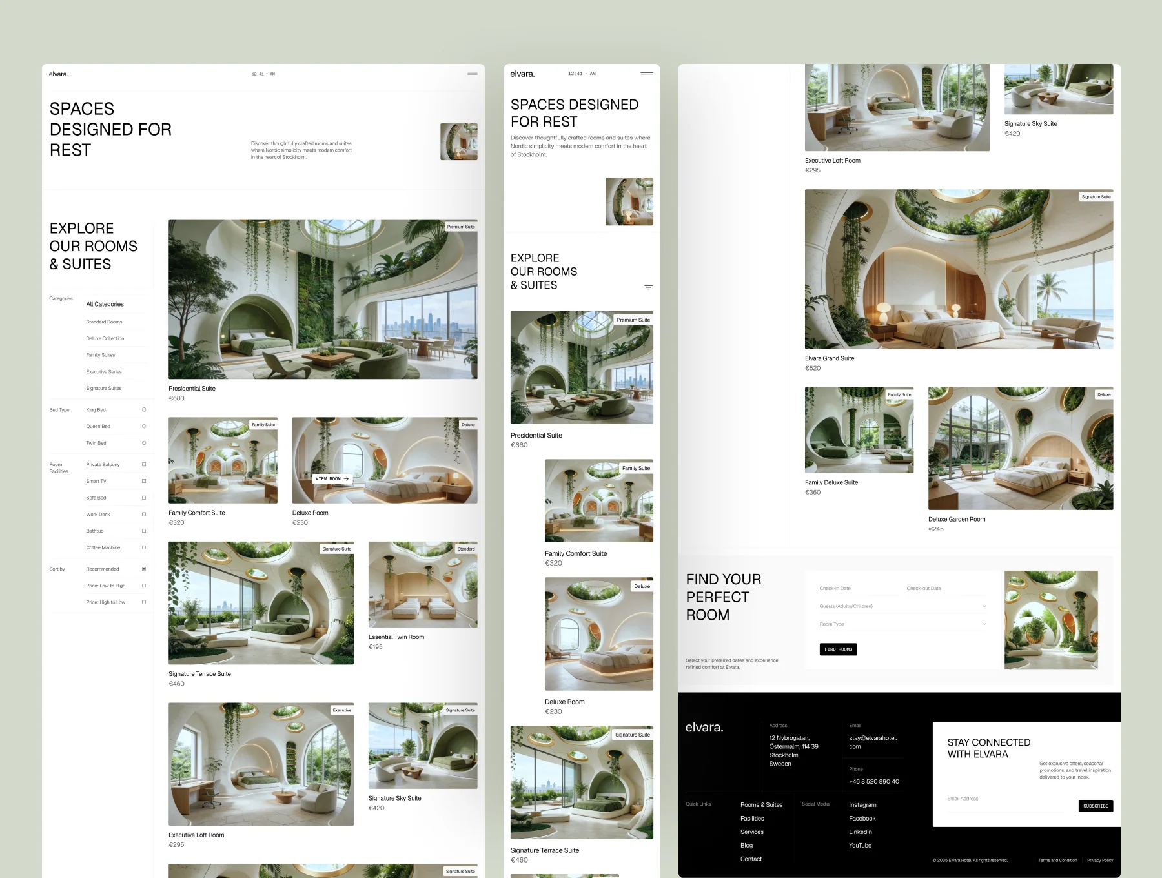Click Contact footer link

[751, 859]
